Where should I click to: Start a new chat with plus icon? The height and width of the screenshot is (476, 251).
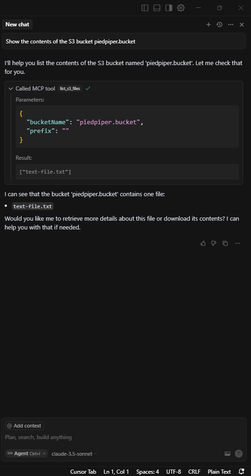point(209,24)
